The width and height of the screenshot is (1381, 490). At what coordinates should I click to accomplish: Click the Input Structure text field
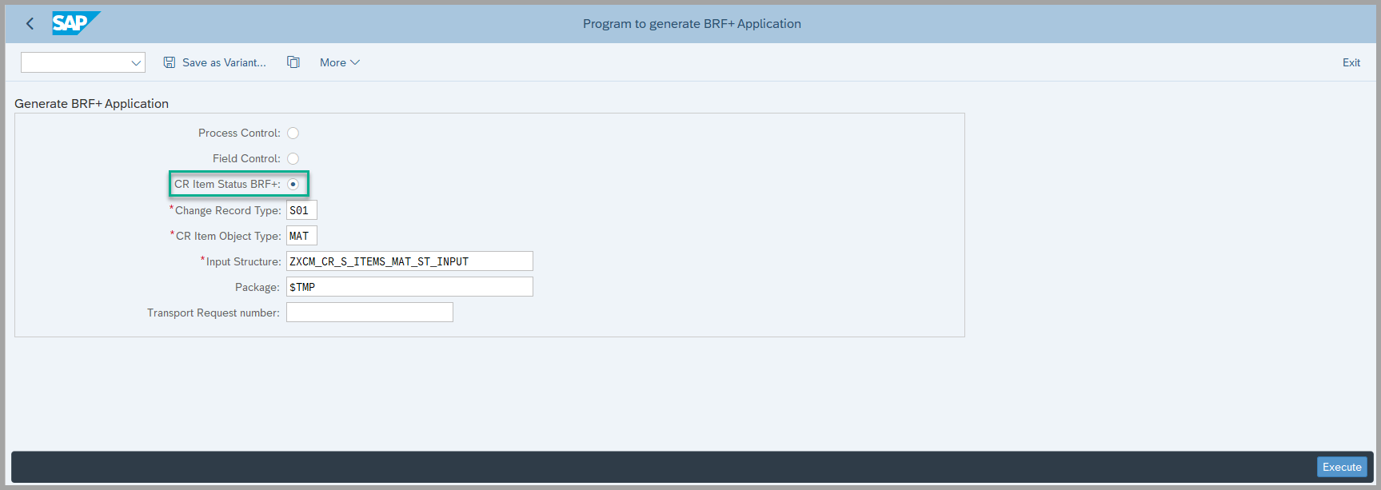click(x=409, y=261)
